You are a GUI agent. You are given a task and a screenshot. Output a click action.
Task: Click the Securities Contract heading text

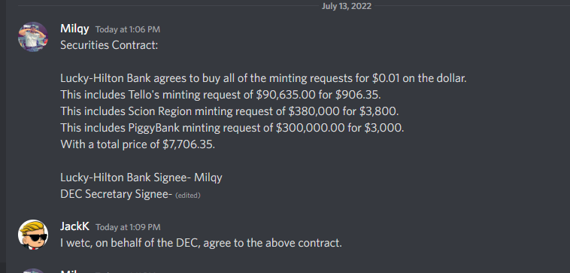[109, 45]
